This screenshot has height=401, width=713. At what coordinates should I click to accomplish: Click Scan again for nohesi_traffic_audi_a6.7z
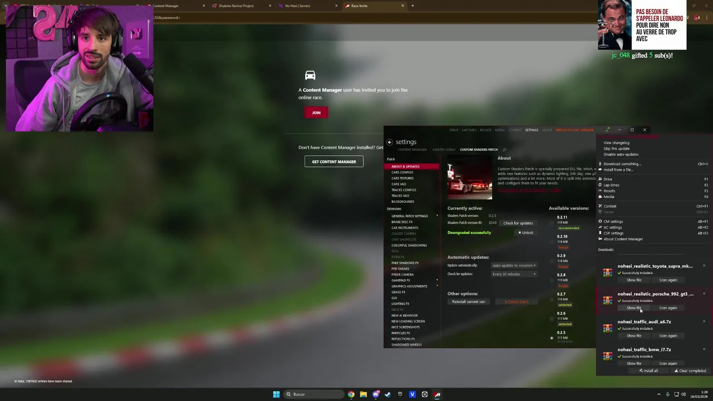point(668,335)
